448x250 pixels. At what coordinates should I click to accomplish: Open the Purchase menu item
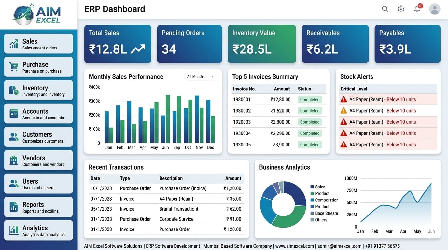pos(38,67)
